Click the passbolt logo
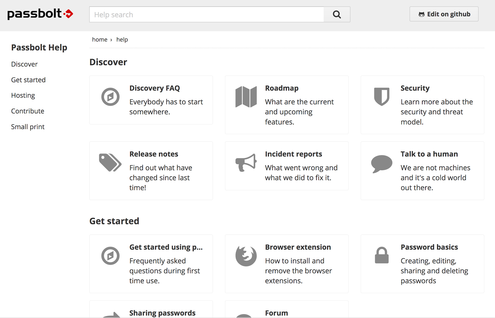This screenshot has width=495, height=318. tap(40, 14)
